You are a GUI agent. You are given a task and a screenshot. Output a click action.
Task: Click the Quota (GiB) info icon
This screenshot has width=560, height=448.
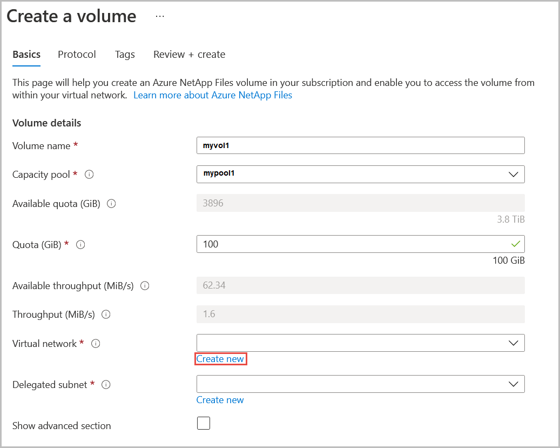(x=80, y=244)
